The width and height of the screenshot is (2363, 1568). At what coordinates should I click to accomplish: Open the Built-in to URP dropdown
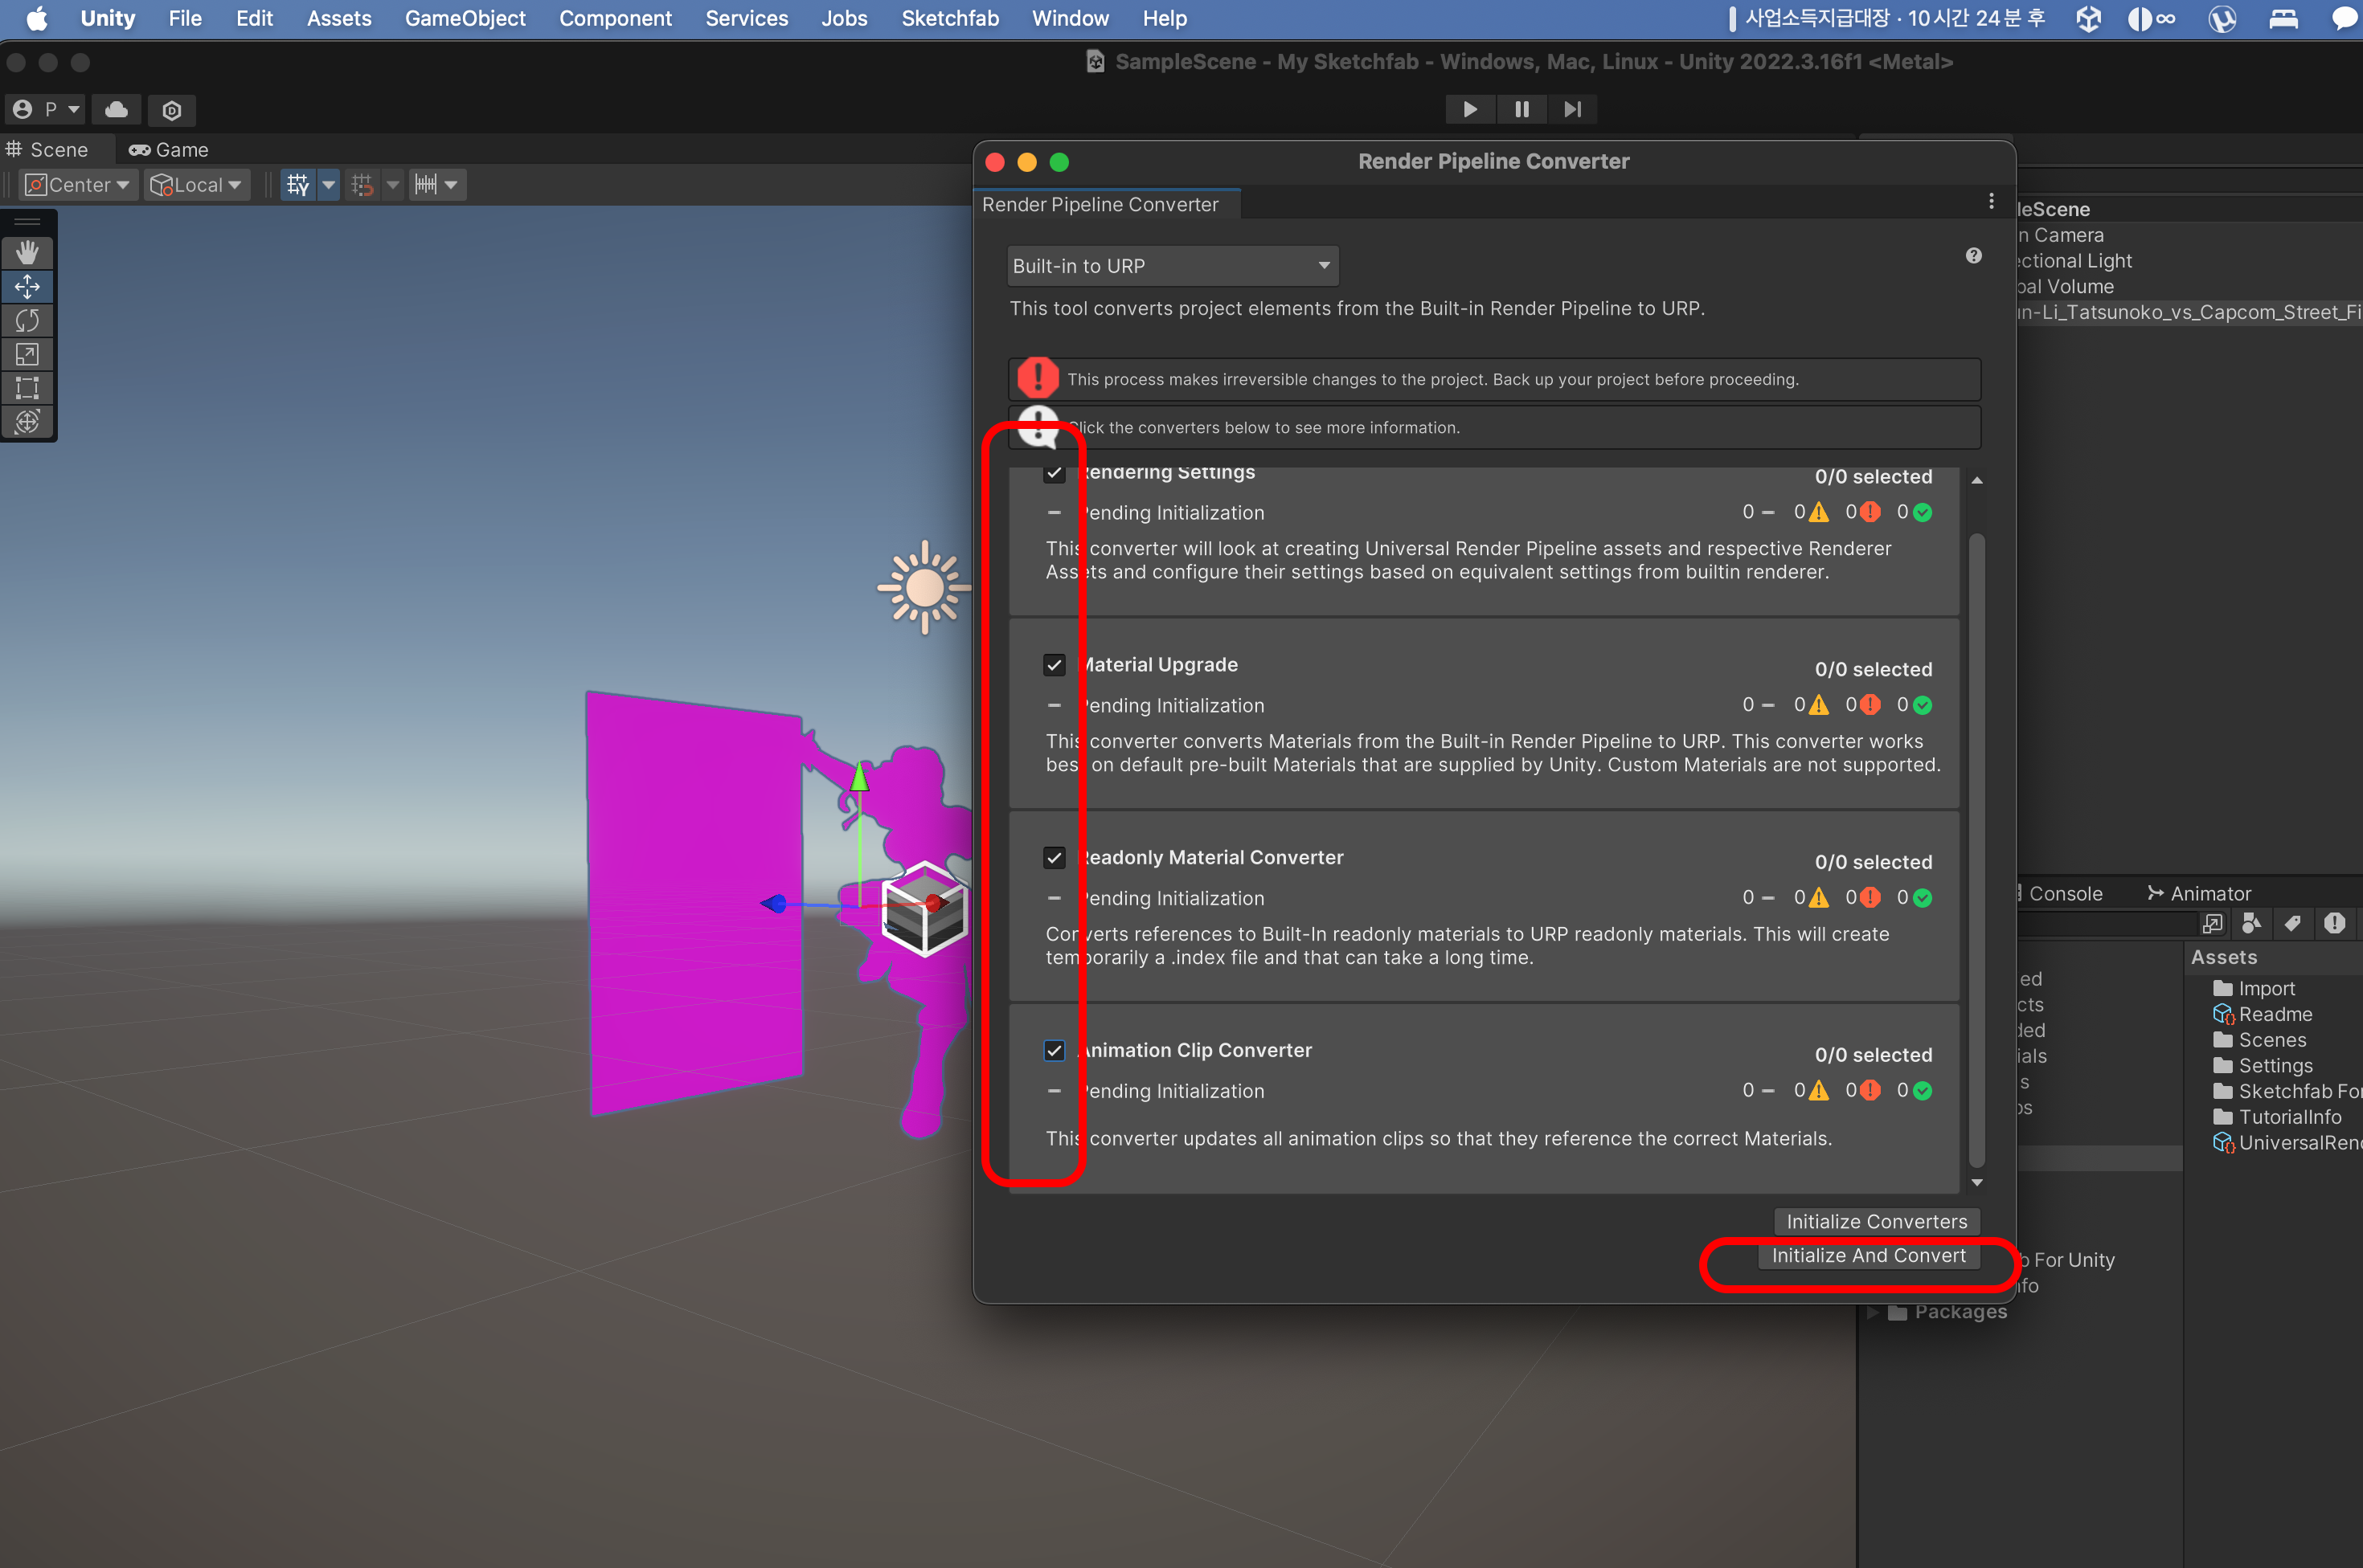click(1172, 266)
